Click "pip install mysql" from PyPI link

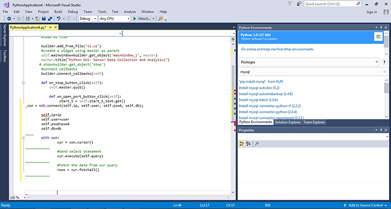[261, 82]
